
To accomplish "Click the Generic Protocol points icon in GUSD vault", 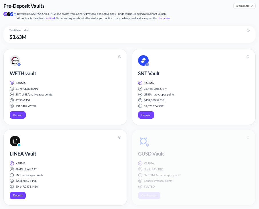I will tap(140, 181).
